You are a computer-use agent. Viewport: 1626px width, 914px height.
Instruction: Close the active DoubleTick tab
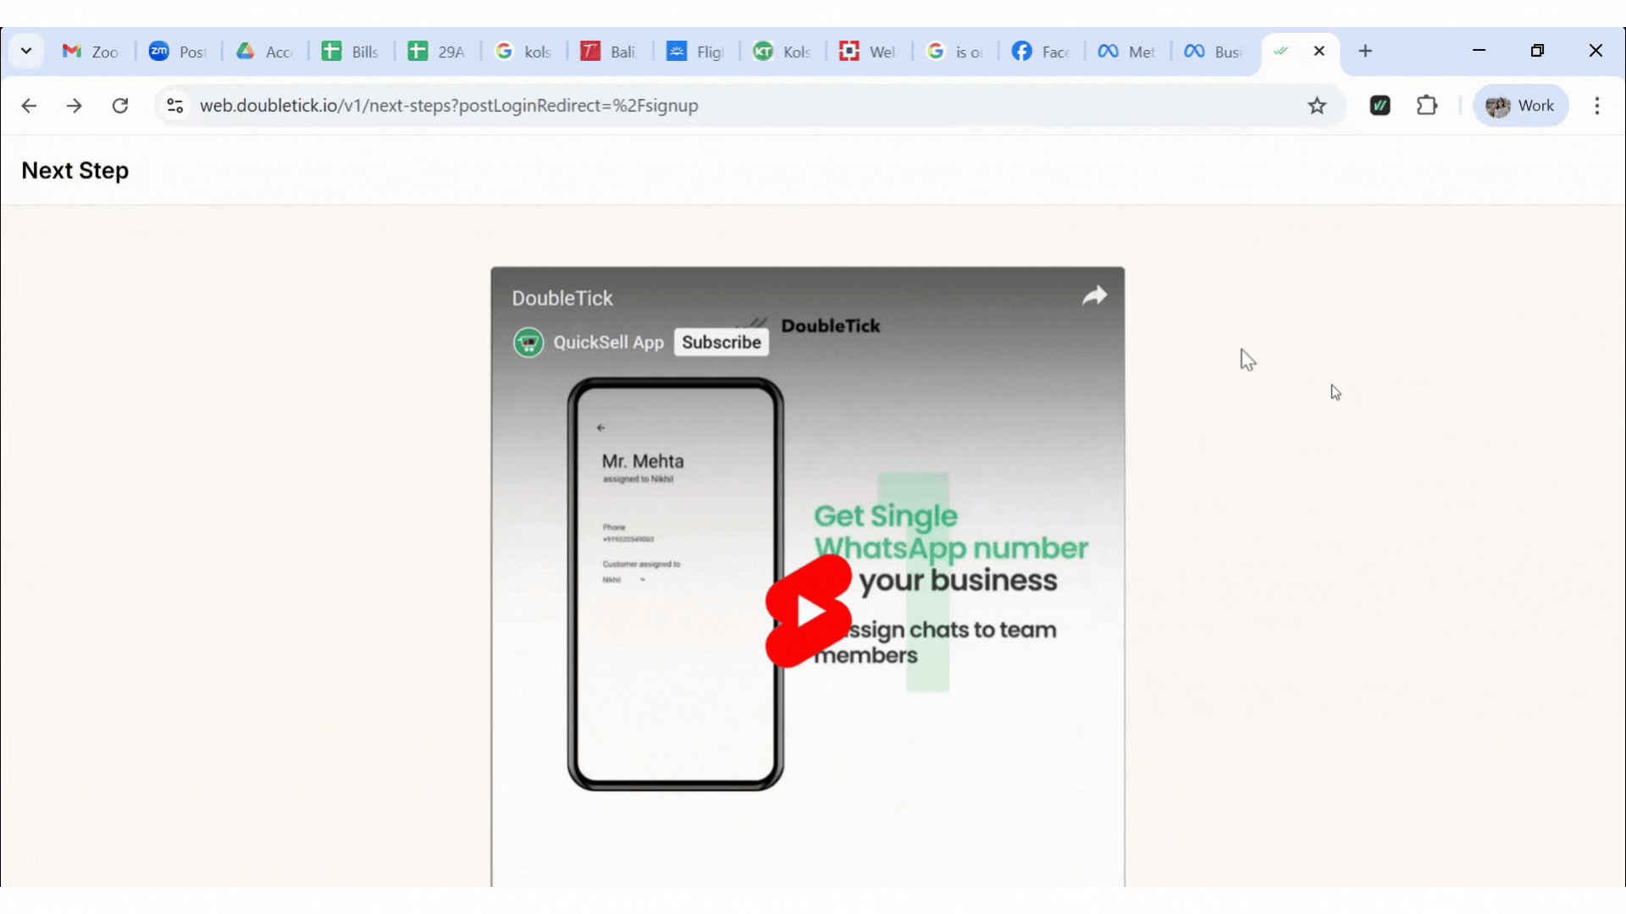tap(1319, 51)
